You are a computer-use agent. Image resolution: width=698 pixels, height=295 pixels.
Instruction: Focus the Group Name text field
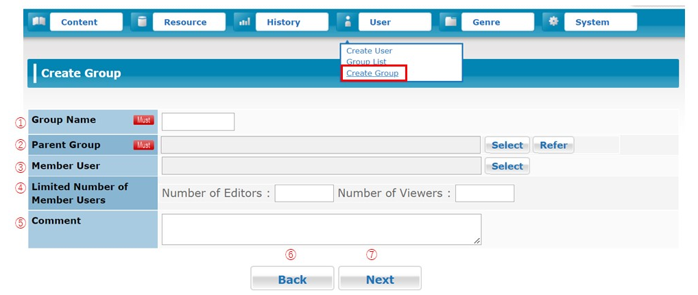click(x=197, y=121)
